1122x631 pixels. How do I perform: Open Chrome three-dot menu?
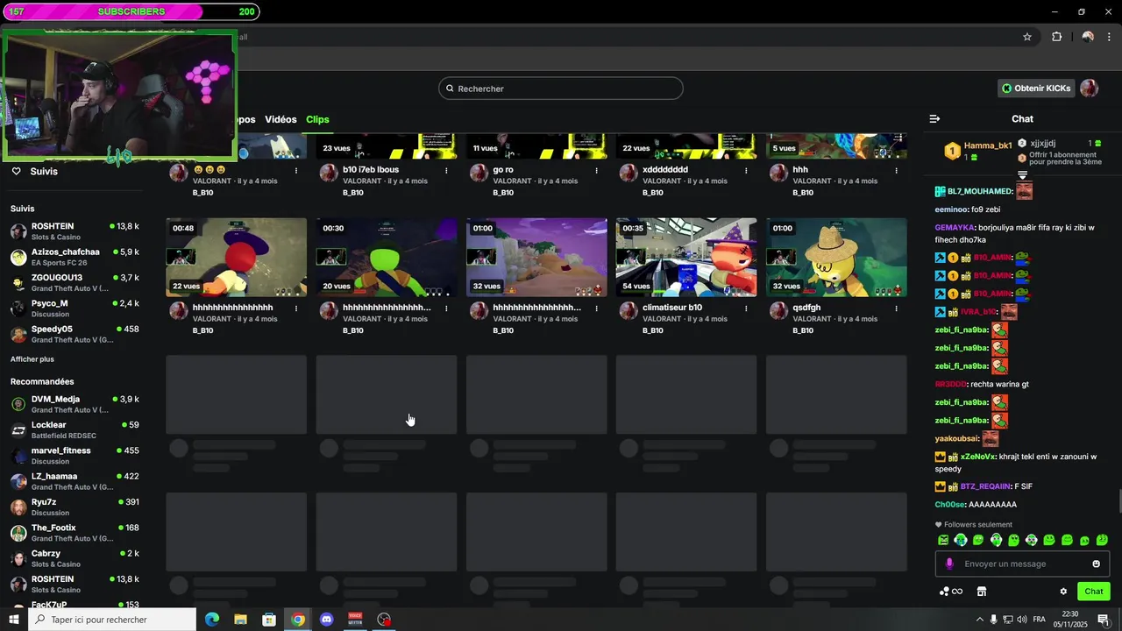pyautogui.click(x=1110, y=37)
